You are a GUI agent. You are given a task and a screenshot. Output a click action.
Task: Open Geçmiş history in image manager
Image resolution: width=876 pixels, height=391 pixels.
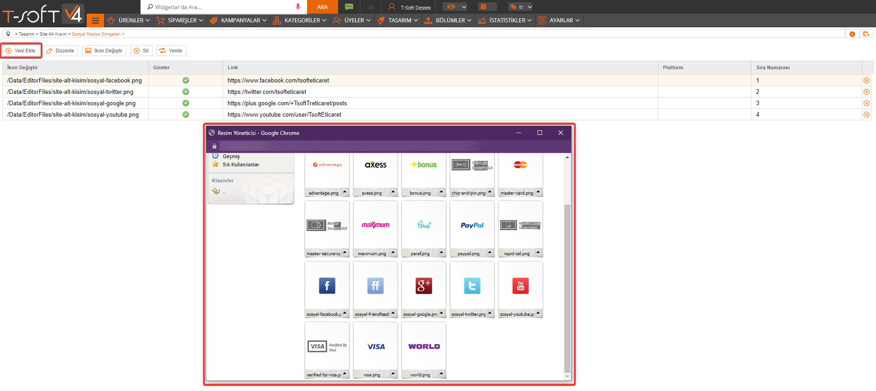[x=231, y=156]
